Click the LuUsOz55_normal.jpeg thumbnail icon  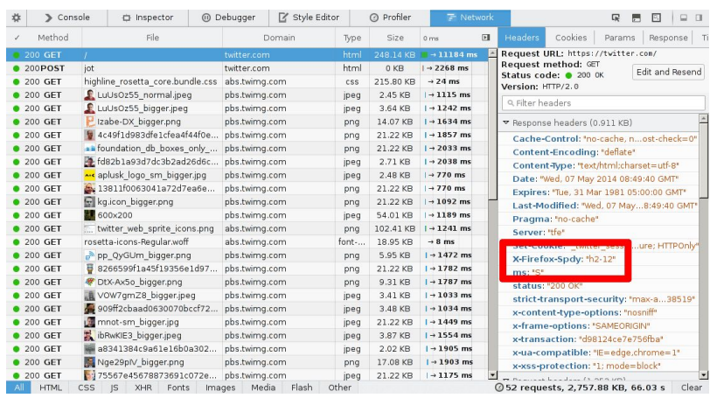click(x=90, y=94)
